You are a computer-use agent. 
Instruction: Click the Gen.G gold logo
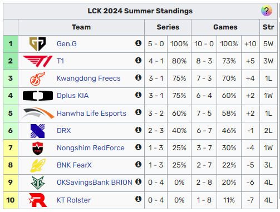(x=38, y=44)
